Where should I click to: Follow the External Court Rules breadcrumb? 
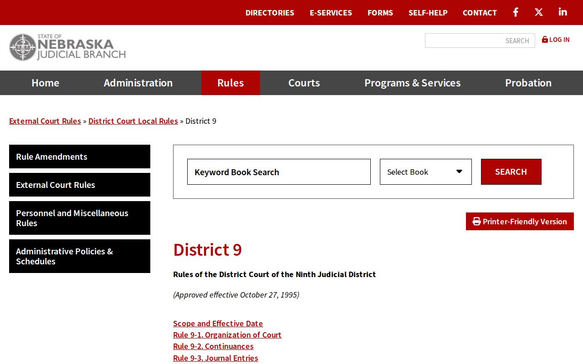(45, 121)
